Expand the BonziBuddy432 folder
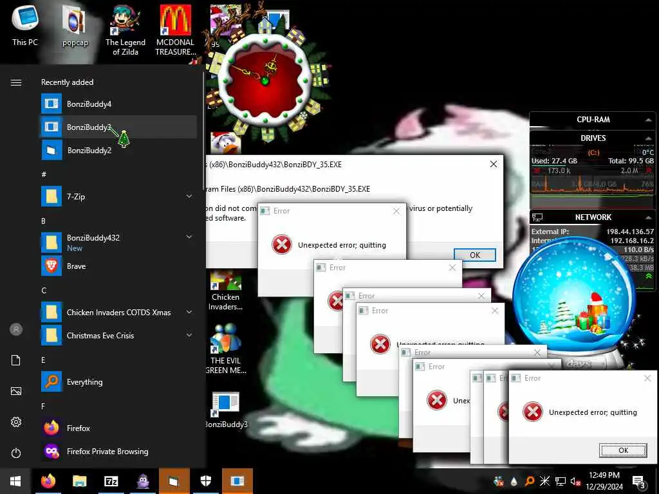The height and width of the screenshot is (494, 659). (x=189, y=237)
